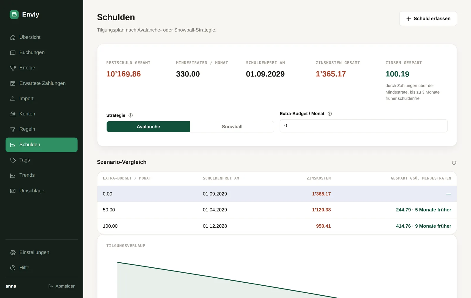471x298 pixels.
Task: Click the calendar icon beside Erwartete Zahlungen
Action: [13, 83]
